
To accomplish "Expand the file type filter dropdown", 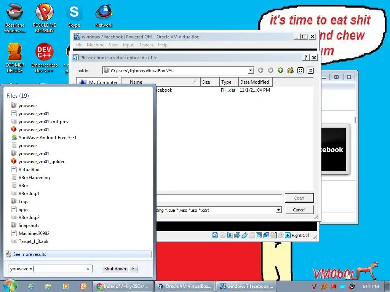I will 278,210.
